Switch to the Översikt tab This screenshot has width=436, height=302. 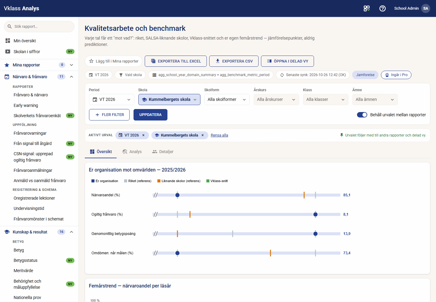101,152
